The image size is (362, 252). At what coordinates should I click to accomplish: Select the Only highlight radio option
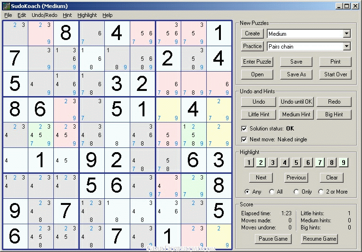[x=296, y=192]
